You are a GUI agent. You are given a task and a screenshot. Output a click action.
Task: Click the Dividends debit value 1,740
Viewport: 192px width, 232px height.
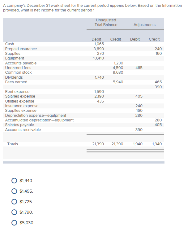(99, 77)
